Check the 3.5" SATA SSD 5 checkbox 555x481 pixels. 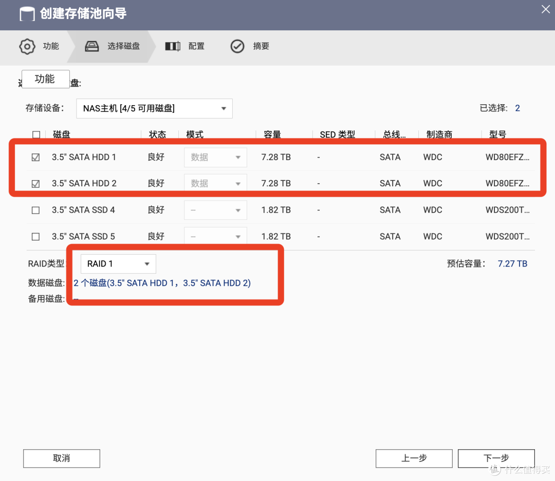point(36,237)
